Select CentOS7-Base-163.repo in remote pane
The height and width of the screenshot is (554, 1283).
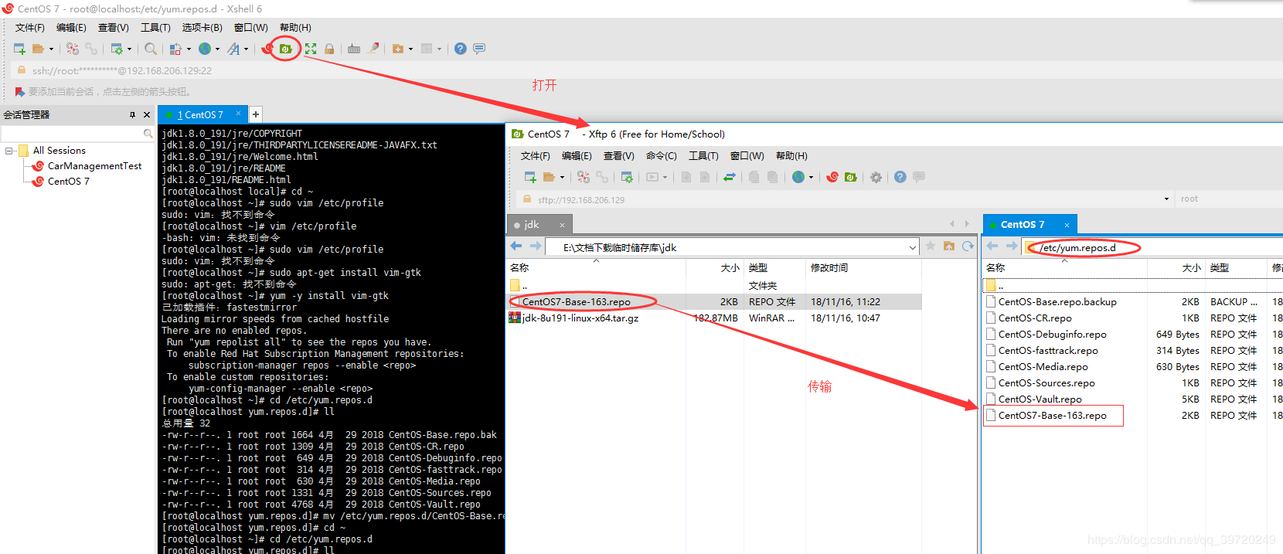(x=1052, y=416)
